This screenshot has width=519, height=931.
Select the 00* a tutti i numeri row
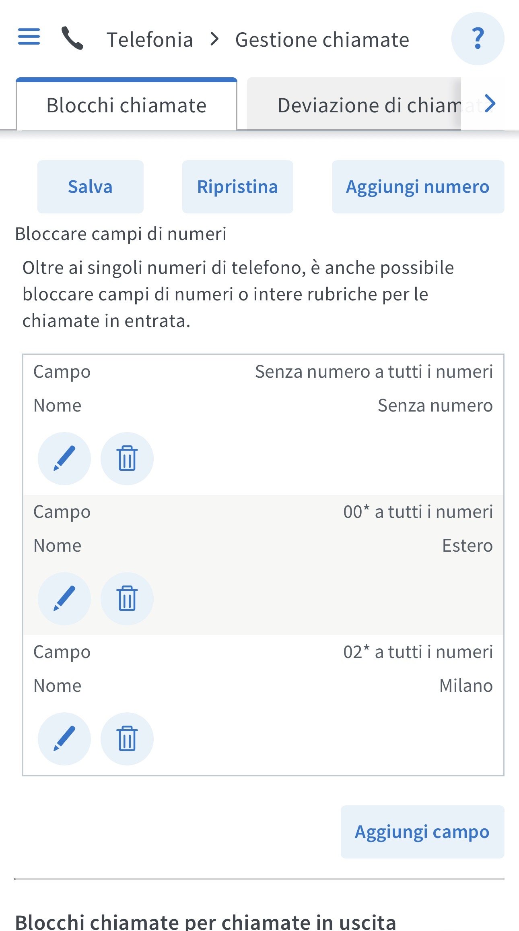click(x=418, y=512)
